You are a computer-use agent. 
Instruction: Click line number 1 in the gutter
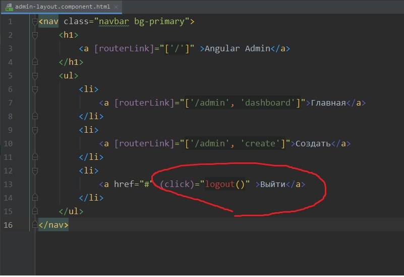click(x=10, y=22)
